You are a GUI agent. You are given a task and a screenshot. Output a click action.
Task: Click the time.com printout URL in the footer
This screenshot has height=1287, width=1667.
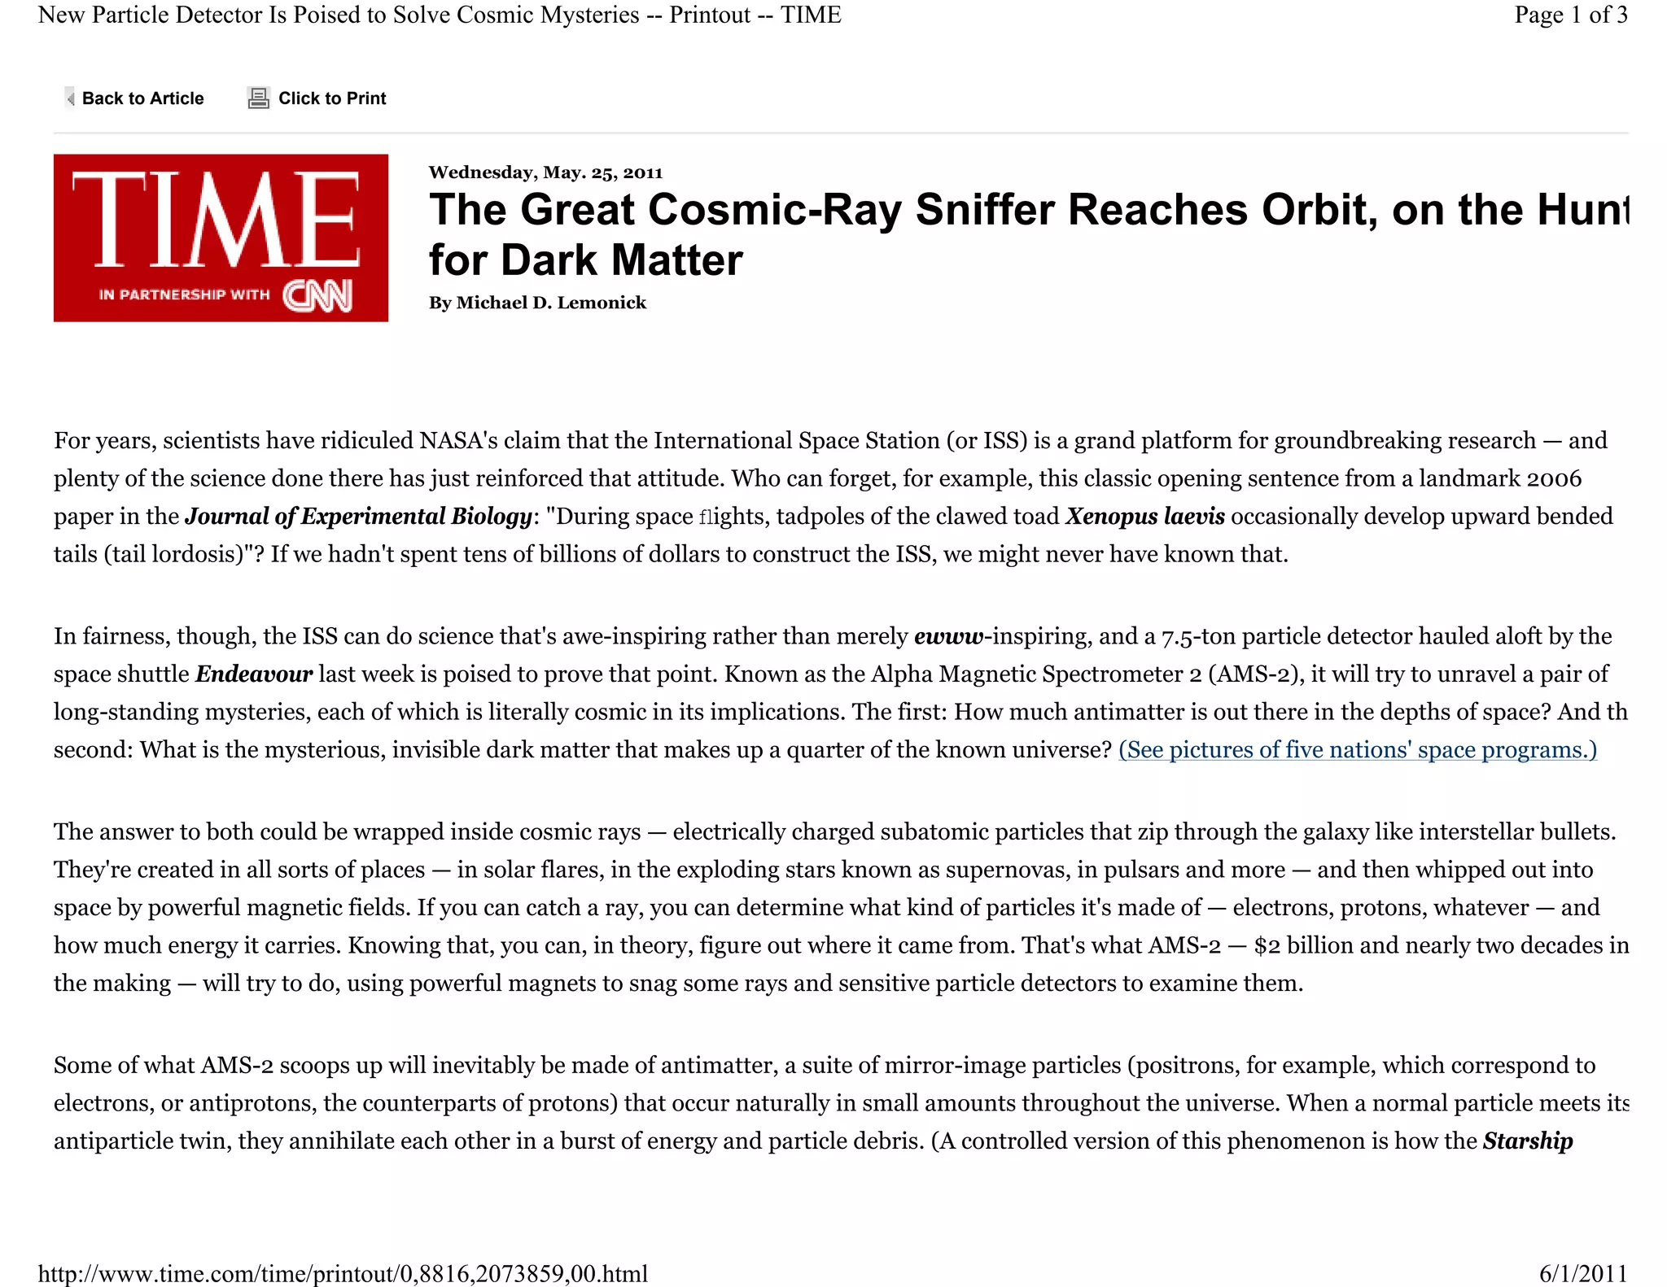pyautogui.click(x=343, y=1273)
